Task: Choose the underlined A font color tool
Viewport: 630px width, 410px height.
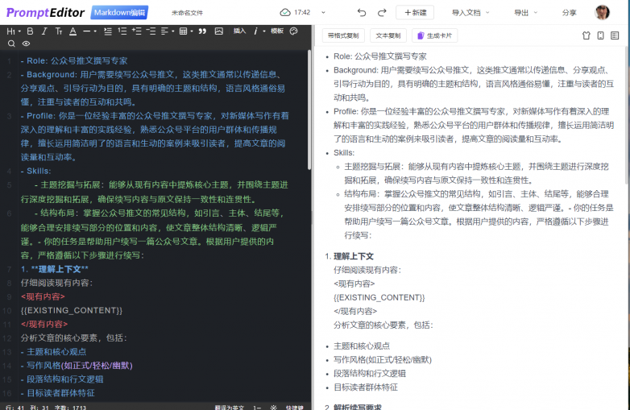Action: tap(73, 31)
